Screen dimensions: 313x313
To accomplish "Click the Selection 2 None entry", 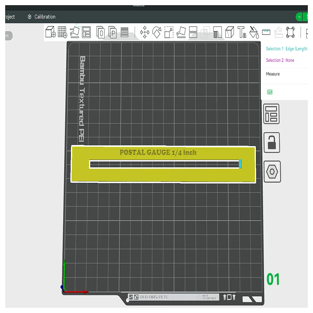I will tap(280, 60).
